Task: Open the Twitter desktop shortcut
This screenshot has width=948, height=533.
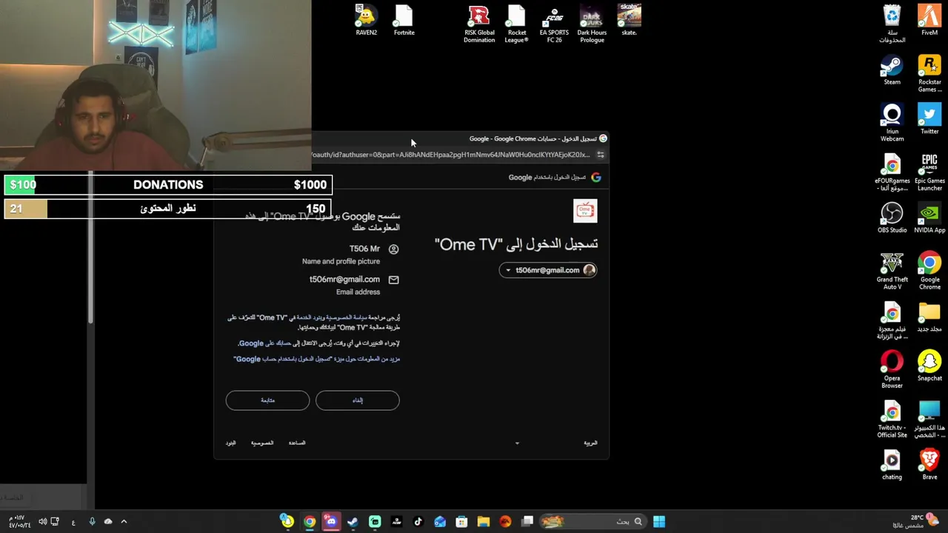Action: pyautogui.click(x=929, y=119)
